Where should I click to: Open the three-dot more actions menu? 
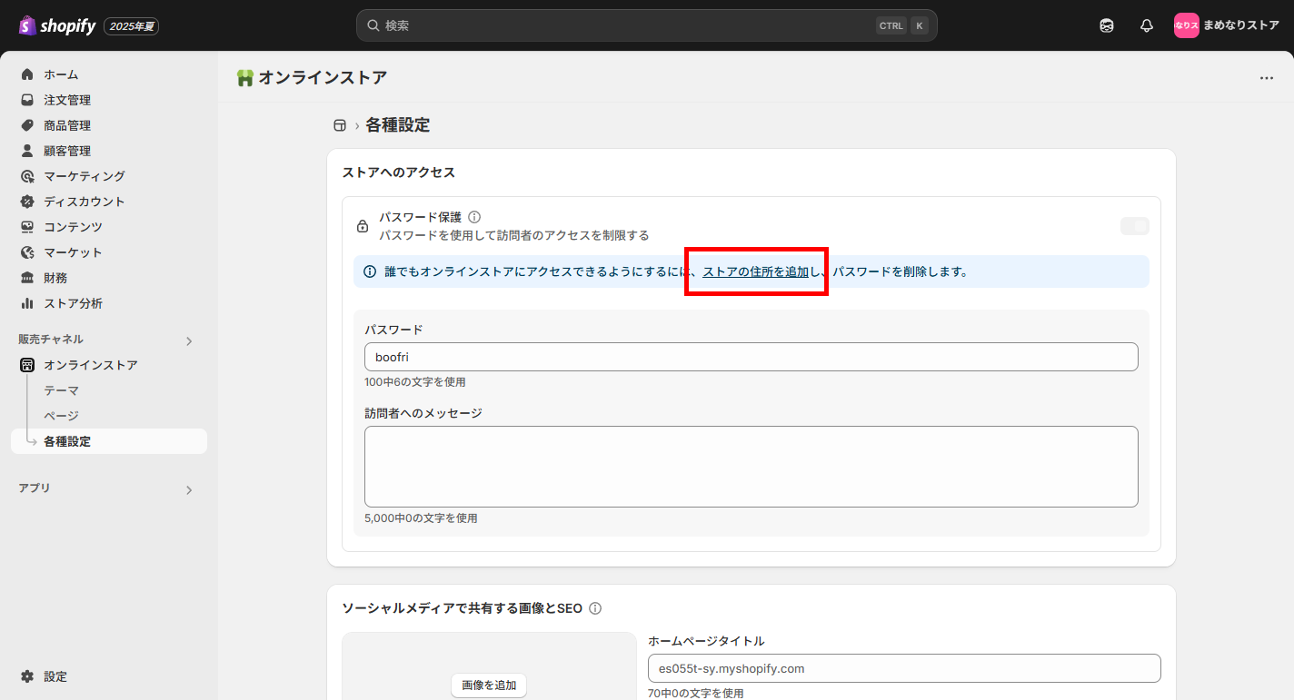coord(1266,78)
